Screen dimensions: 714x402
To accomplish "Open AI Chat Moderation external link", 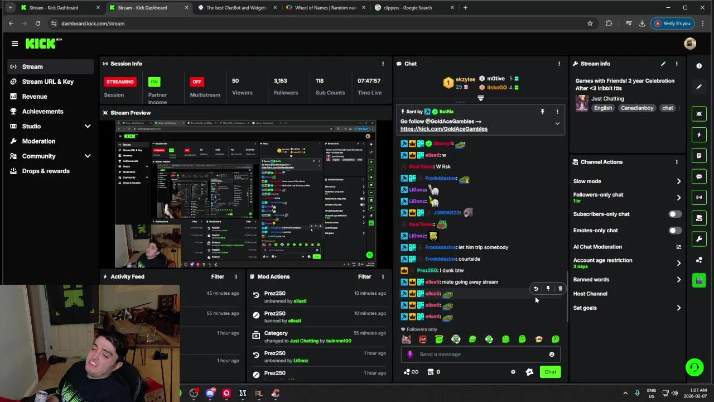I will pos(678,247).
